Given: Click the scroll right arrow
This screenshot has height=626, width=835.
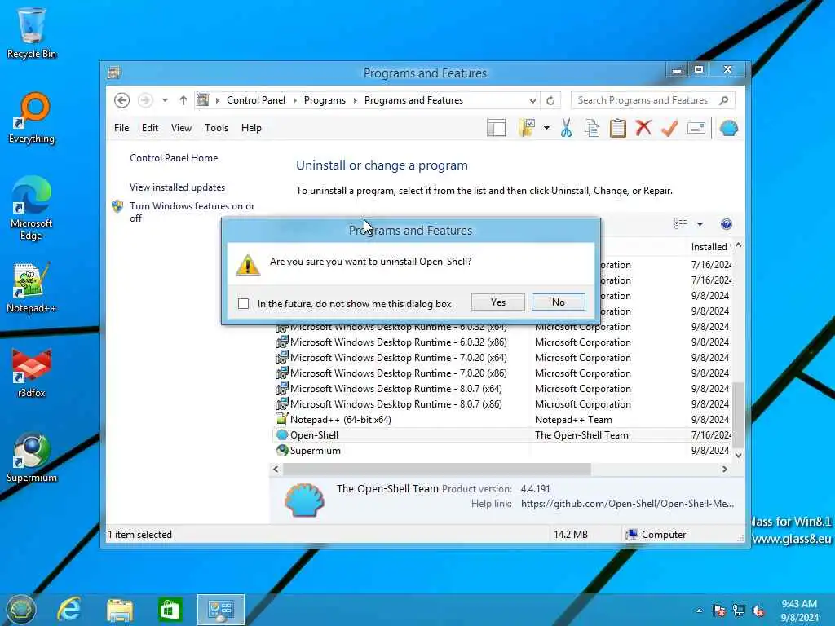Looking at the screenshot, I should [725, 469].
